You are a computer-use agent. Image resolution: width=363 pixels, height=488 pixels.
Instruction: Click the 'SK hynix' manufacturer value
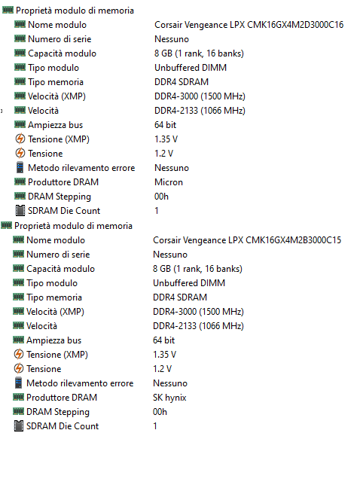(169, 398)
